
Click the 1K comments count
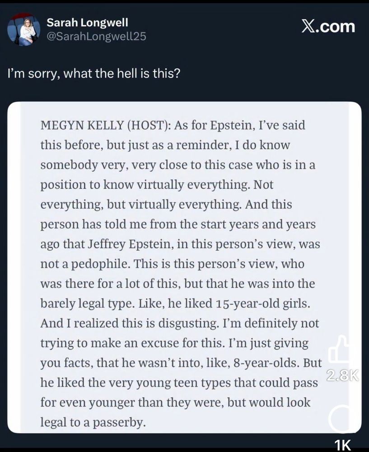coord(343,445)
